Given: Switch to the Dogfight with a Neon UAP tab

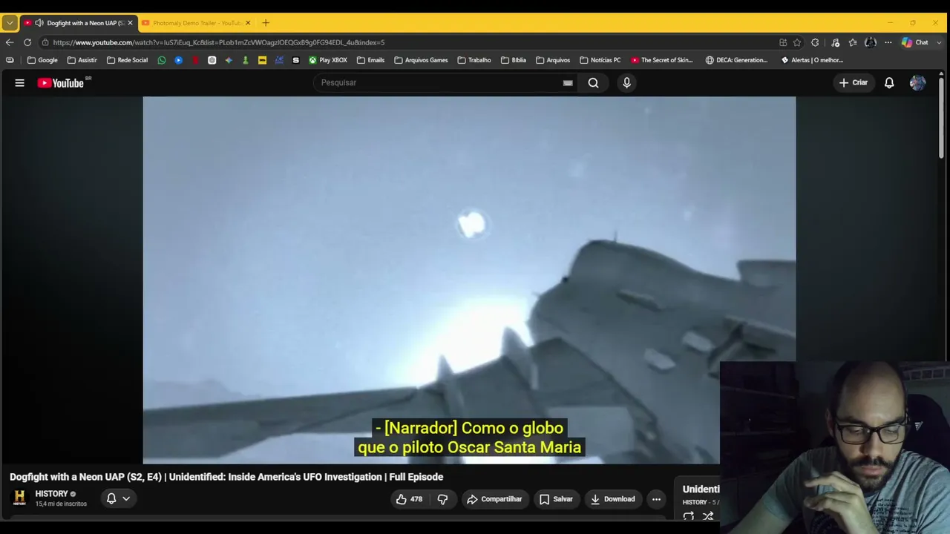Looking at the screenshot, I should [79, 23].
